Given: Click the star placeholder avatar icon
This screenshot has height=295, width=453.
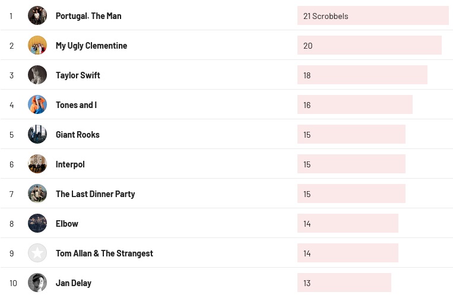Looking at the screenshot, I should coord(37,253).
